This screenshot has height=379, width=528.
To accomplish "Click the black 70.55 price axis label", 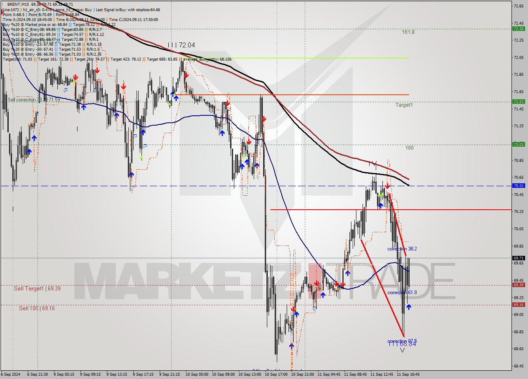I will click(519, 186).
